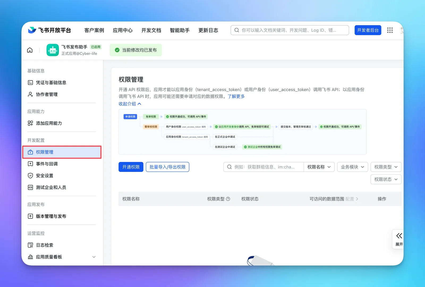Image resolution: width=425 pixels, height=287 pixels.
Task: Collapse the intro with 收起介绍
Action: point(130,104)
